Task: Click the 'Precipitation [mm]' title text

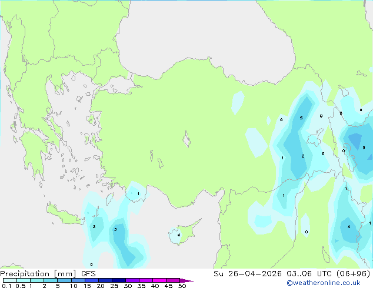Action: pyautogui.click(x=38, y=274)
